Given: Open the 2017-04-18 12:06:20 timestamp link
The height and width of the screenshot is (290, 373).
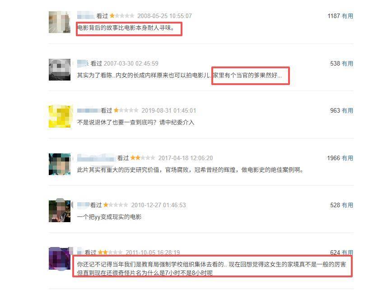Looking at the screenshot, I should click(186, 158).
